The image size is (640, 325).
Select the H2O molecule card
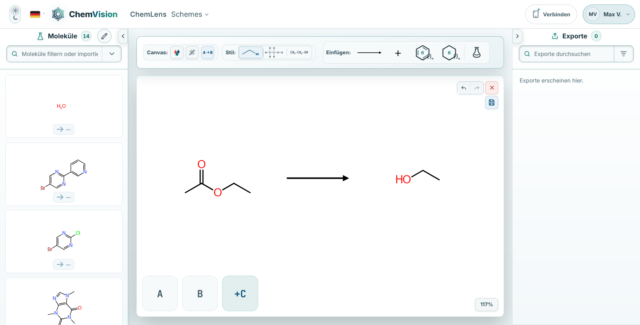tap(64, 106)
